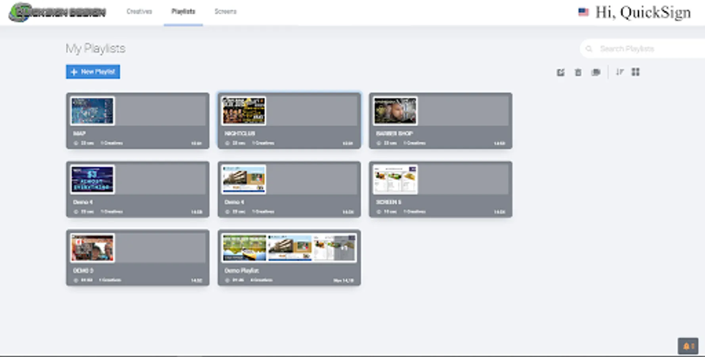
Task: Click the duplicate playlist icon
Action: (x=596, y=72)
